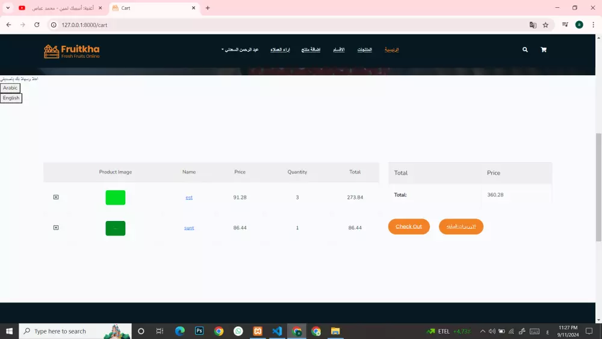Viewport: 602px width, 339px height.
Task: Go back to previous page
Action: coord(8,25)
